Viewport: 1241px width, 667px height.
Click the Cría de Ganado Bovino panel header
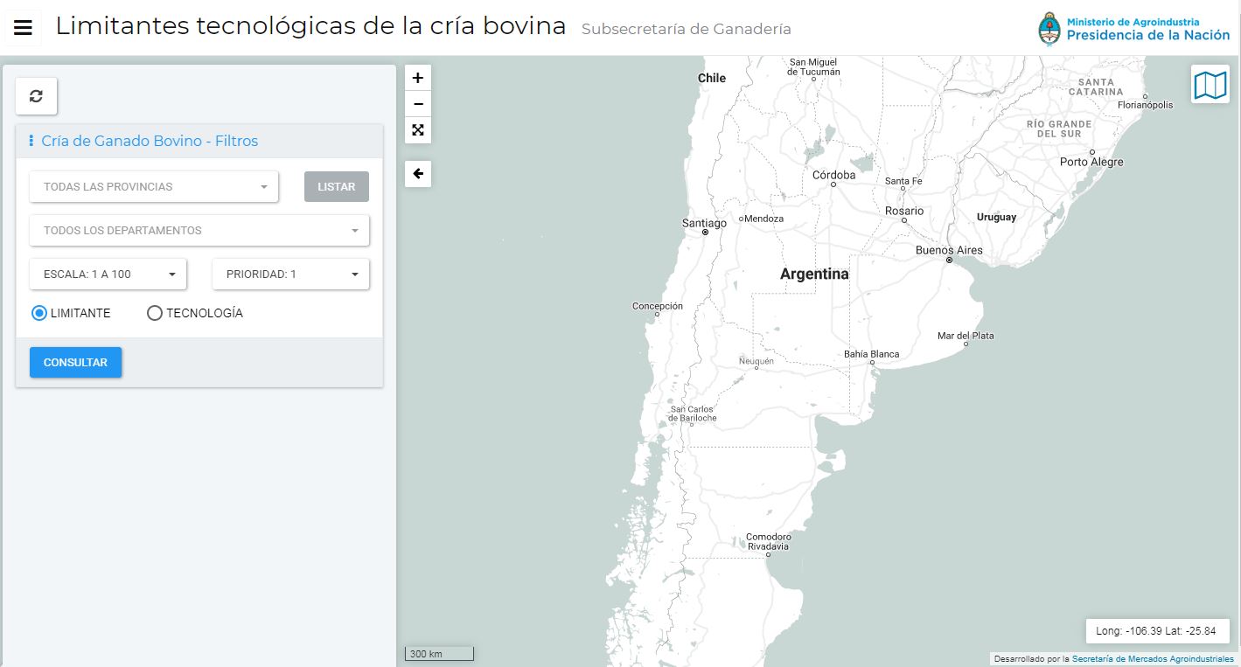pyautogui.click(x=150, y=141)
